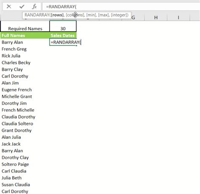Image resolution: width=200 pixels, height=194 pixels.
Task: Select the Michelle Grant cell
Action: [25, 96]
